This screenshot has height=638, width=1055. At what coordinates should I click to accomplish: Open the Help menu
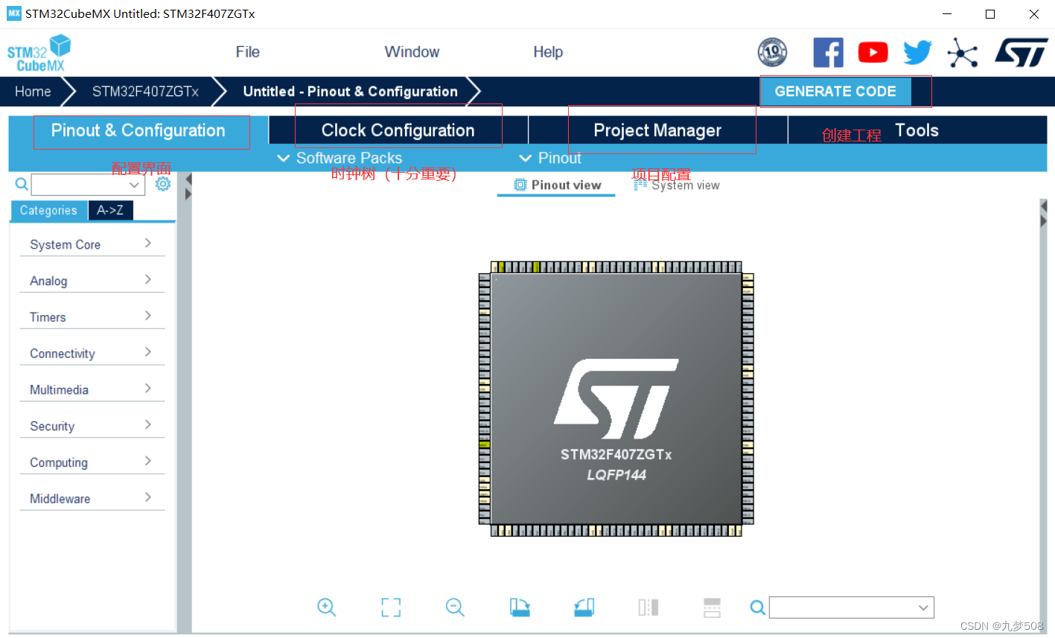tap(548, 52)
